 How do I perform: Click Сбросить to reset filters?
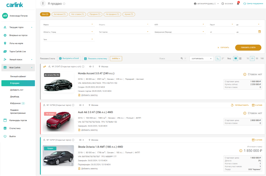pyautogui.click(x=223, y=47)
